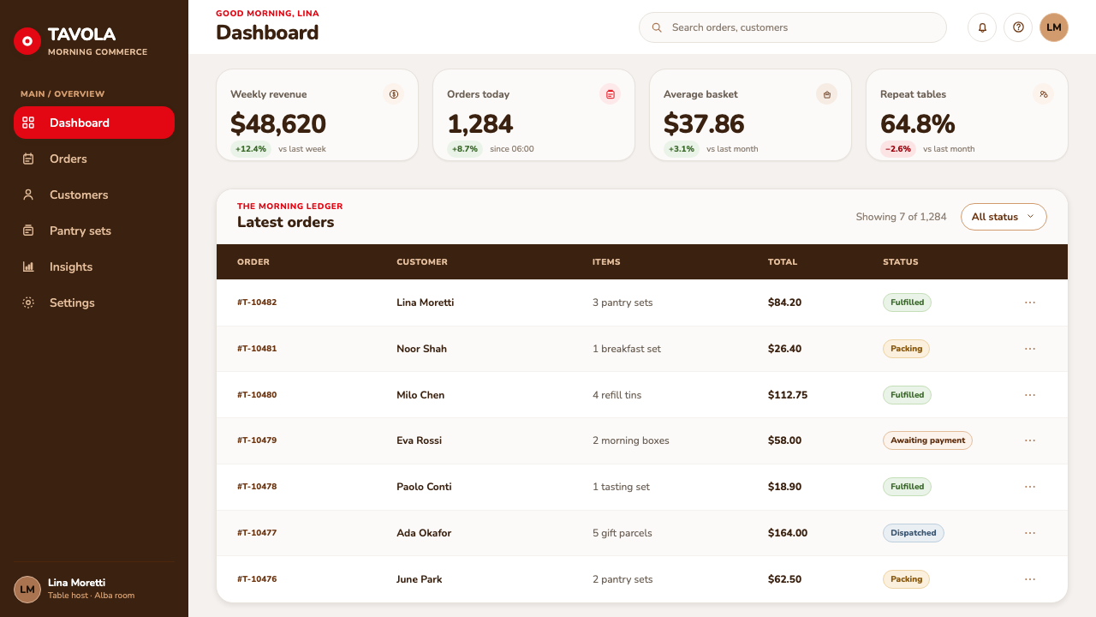Click customer name June Park

[x=420, y=579]
